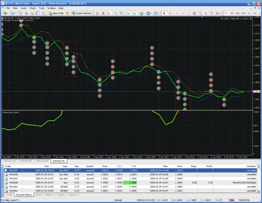The image size is (262, 203).
Task: Open the File menu
Action: pos(8,8)
